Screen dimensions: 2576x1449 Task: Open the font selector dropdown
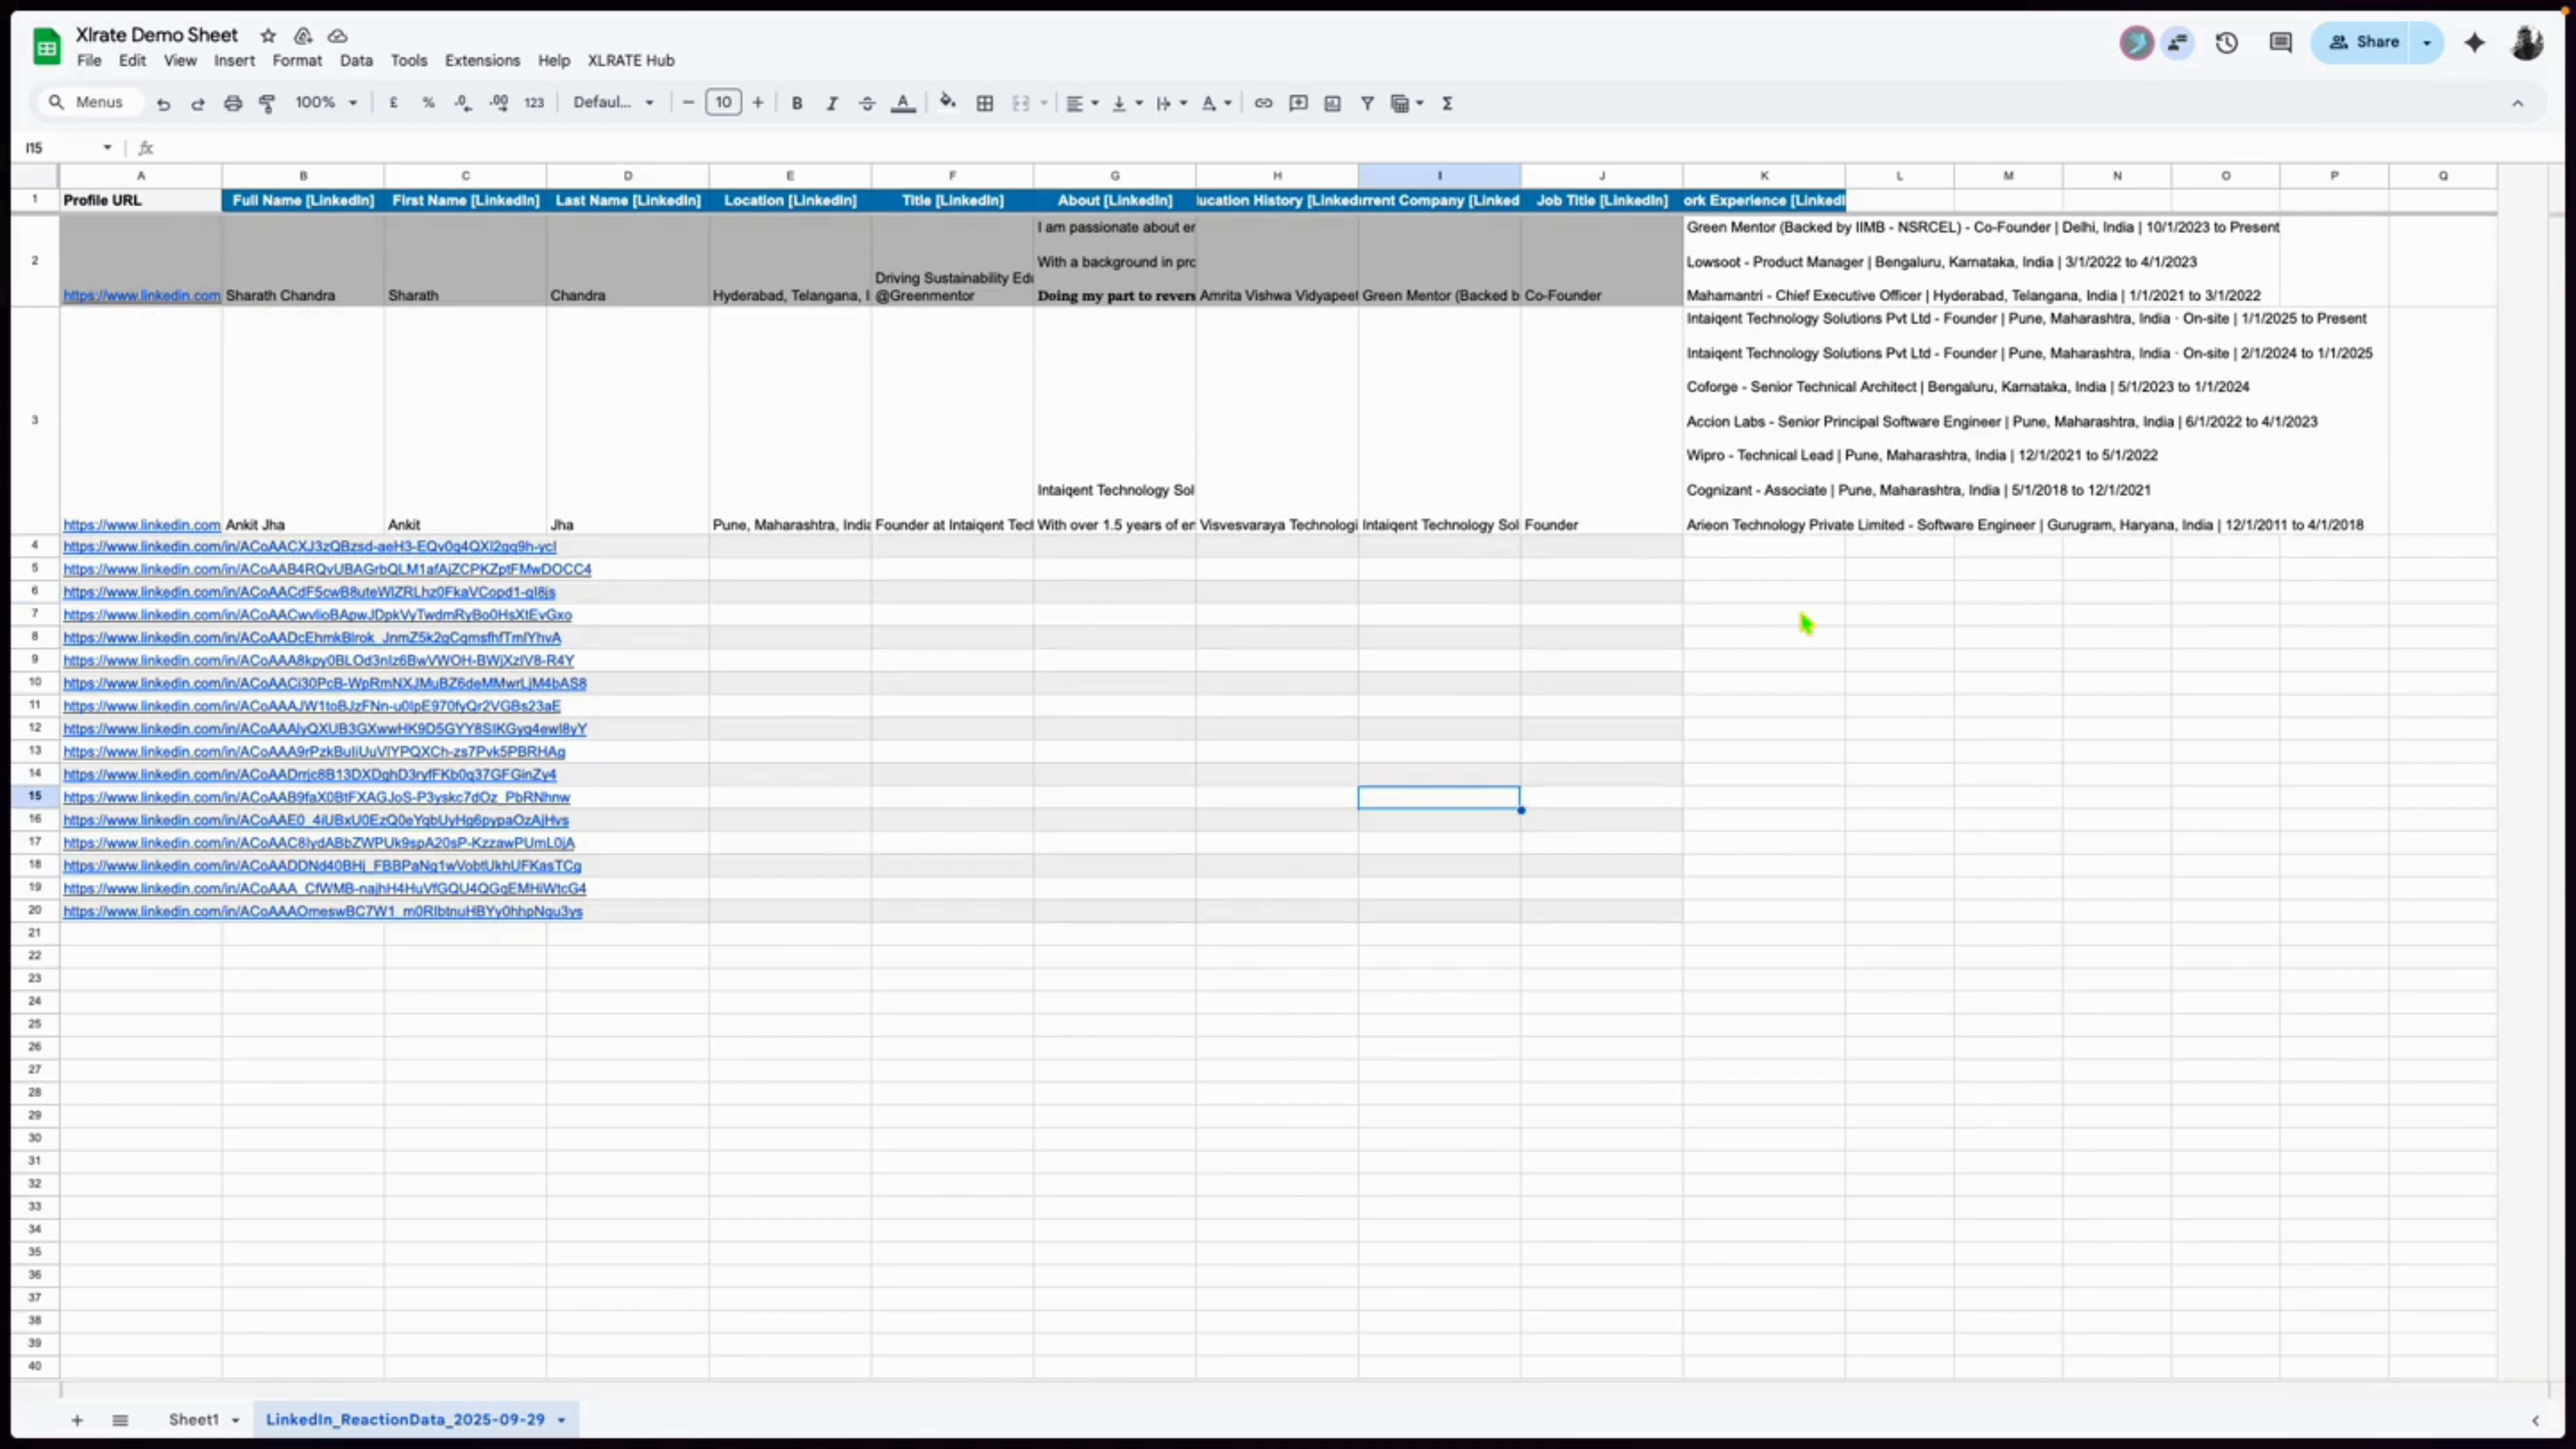pyautogui.click(x=613, y=102)
